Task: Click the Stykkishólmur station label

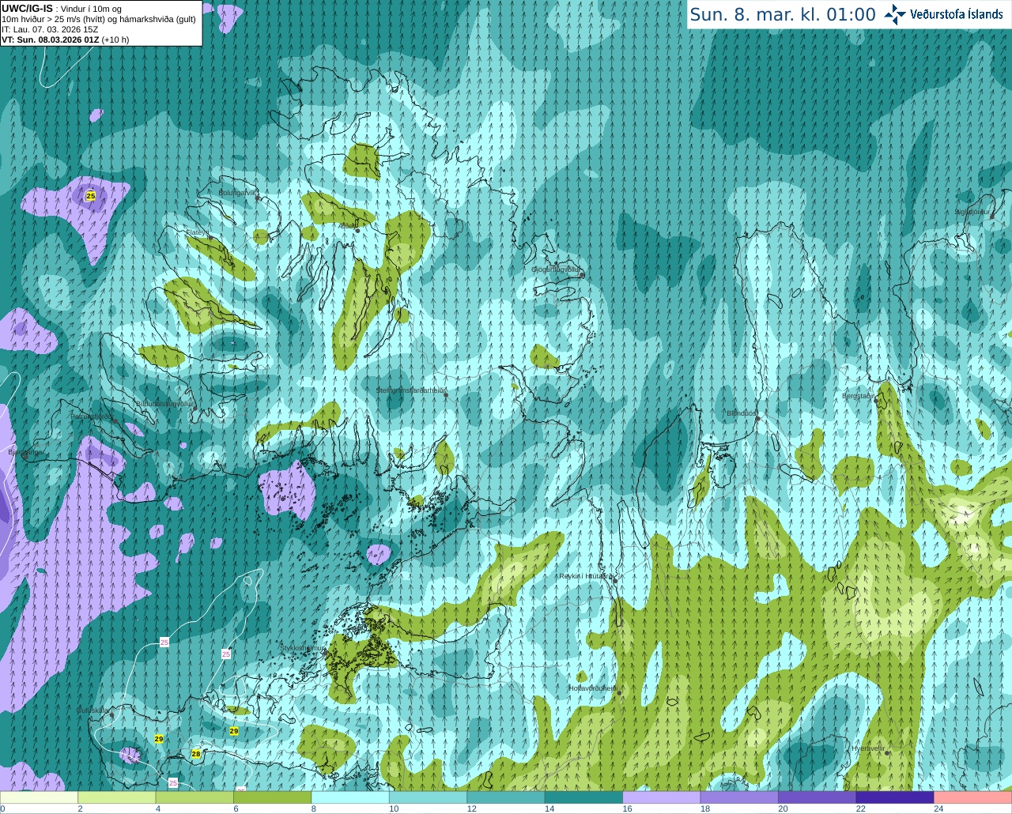Action: [302, 648]
